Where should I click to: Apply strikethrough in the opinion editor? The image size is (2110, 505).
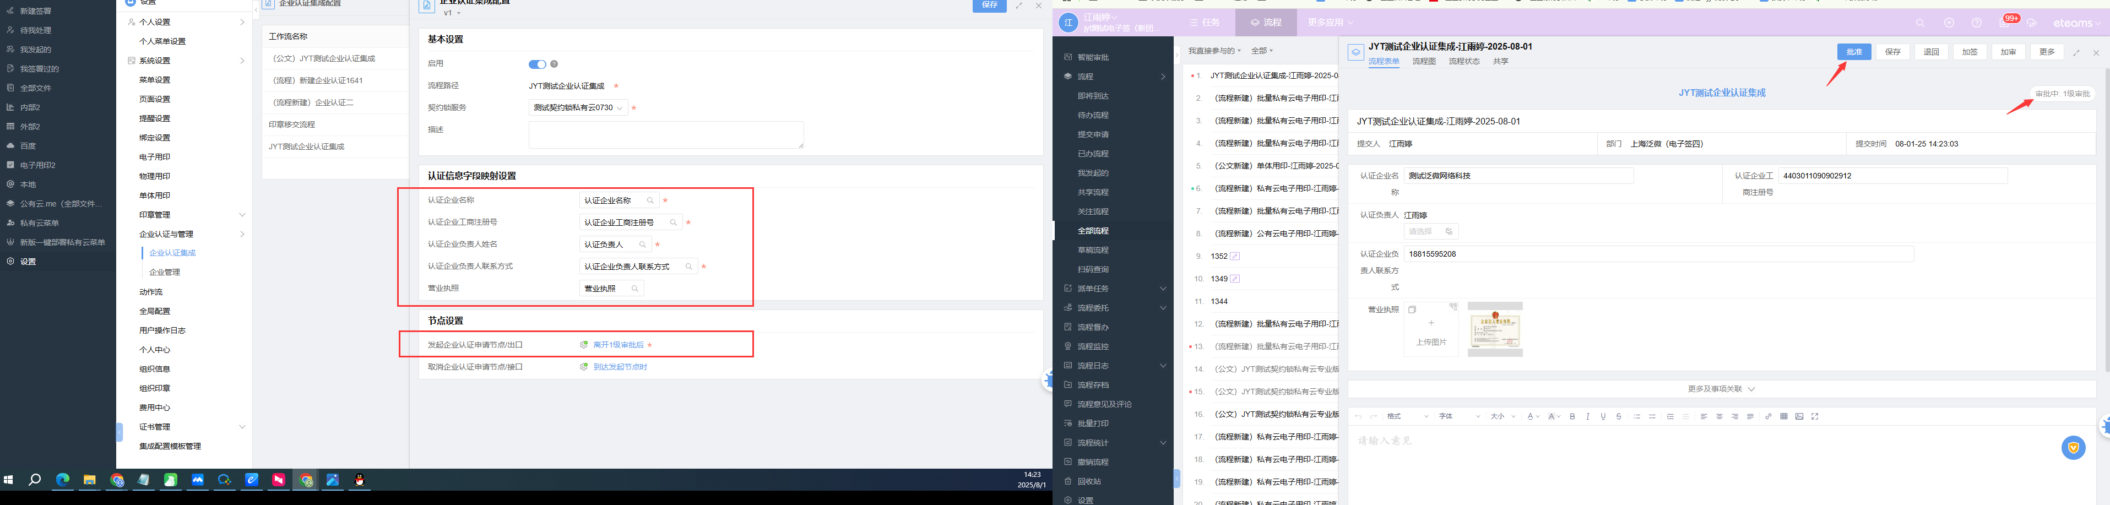(x=1619, y=416)
